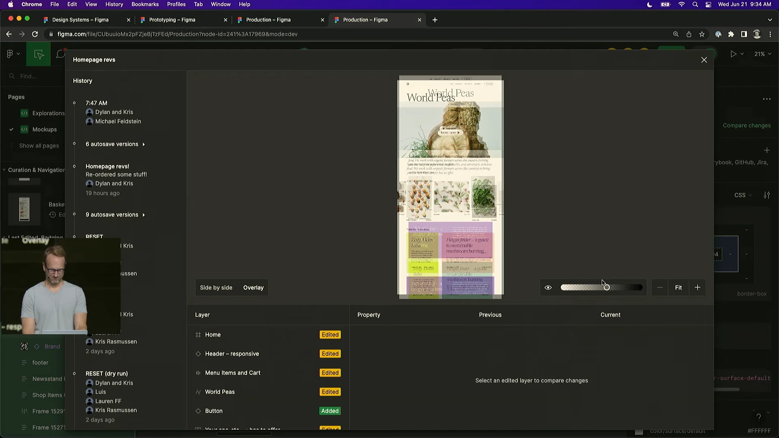Click the color/surface/default swatch
The width and height of the screenshot is (779, 438).
(x=639, y=432)
